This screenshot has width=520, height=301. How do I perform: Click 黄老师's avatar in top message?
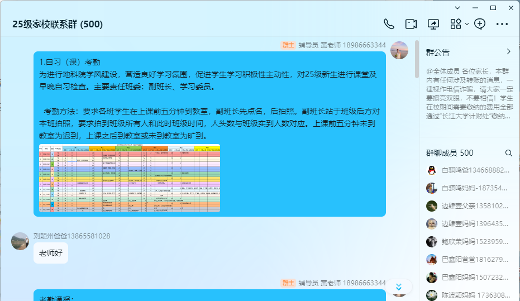[x=399, y=50]
